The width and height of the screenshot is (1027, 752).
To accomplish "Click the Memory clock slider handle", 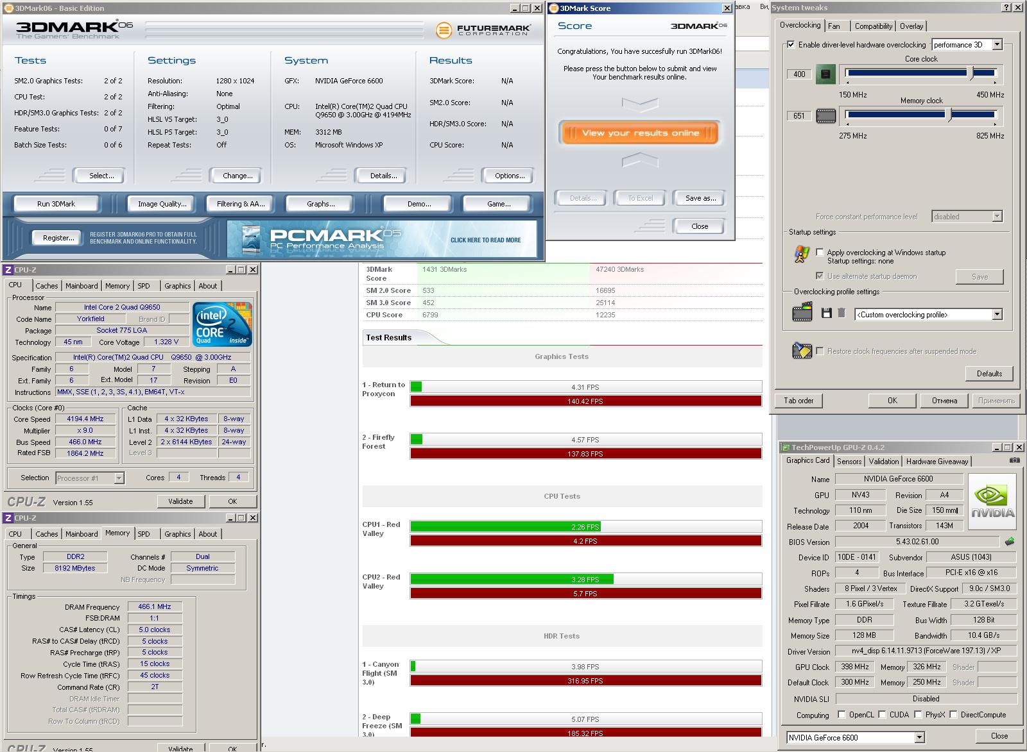I will point(950,115).
